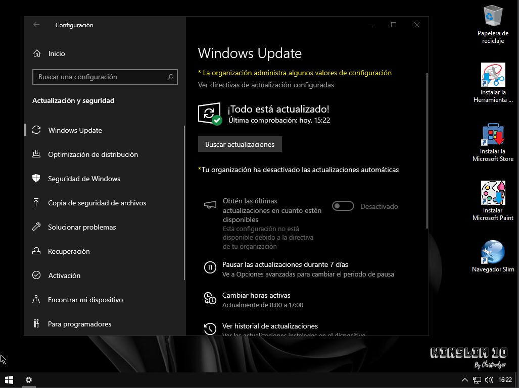Select Instalar la Microsoft Store shortcut

pyautogui.click(x=493, y=142)
